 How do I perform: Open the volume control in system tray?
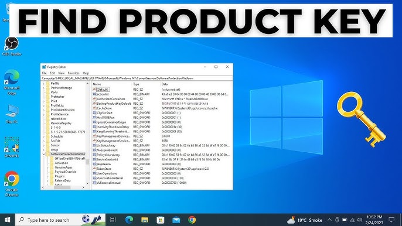click(x=360, y=220)
